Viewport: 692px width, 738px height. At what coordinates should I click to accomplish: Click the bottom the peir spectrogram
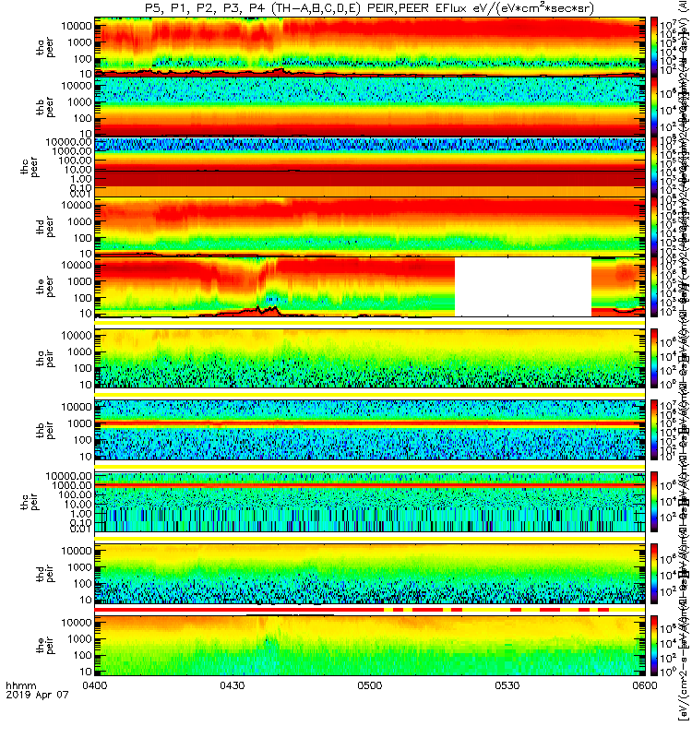(x=370, y=645)
